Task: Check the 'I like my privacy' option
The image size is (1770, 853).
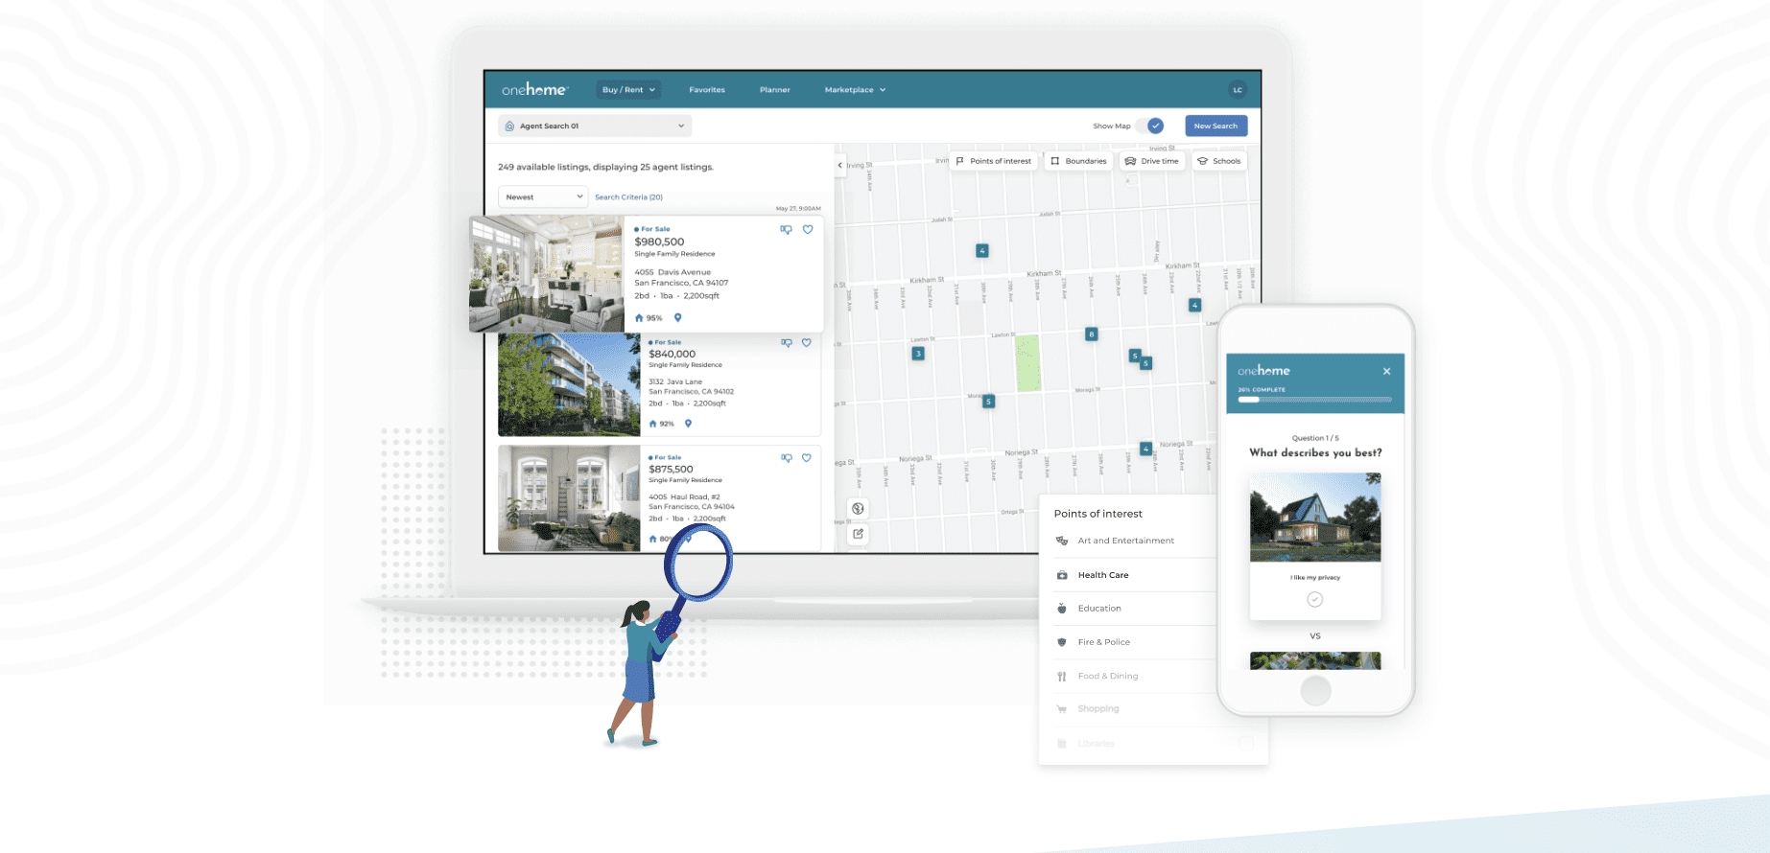Action: click(1314, 599)
